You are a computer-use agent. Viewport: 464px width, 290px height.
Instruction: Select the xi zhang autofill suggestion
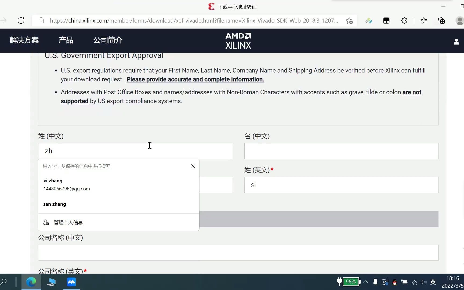click(x=119, y=185)
